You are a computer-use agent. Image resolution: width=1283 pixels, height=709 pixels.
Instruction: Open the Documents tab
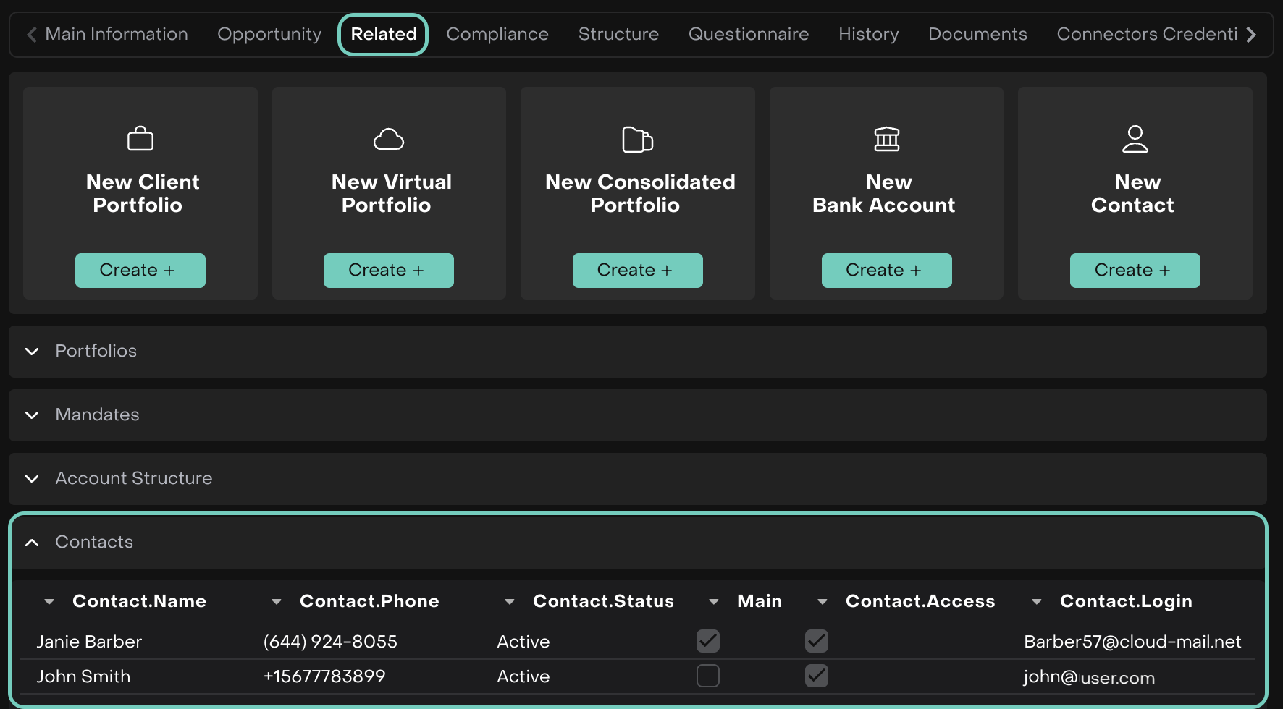point(977,34)
